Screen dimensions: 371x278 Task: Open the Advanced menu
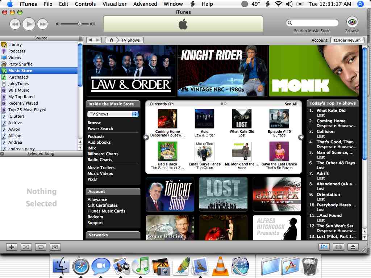[145, 4]
